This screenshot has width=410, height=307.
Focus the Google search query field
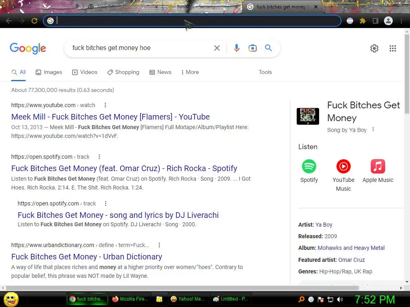pyautogui.click(x=141, y=48)
